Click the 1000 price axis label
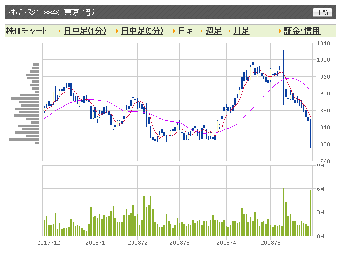The height and width of the screenshot is (258, 340). [x=323, y=60]
